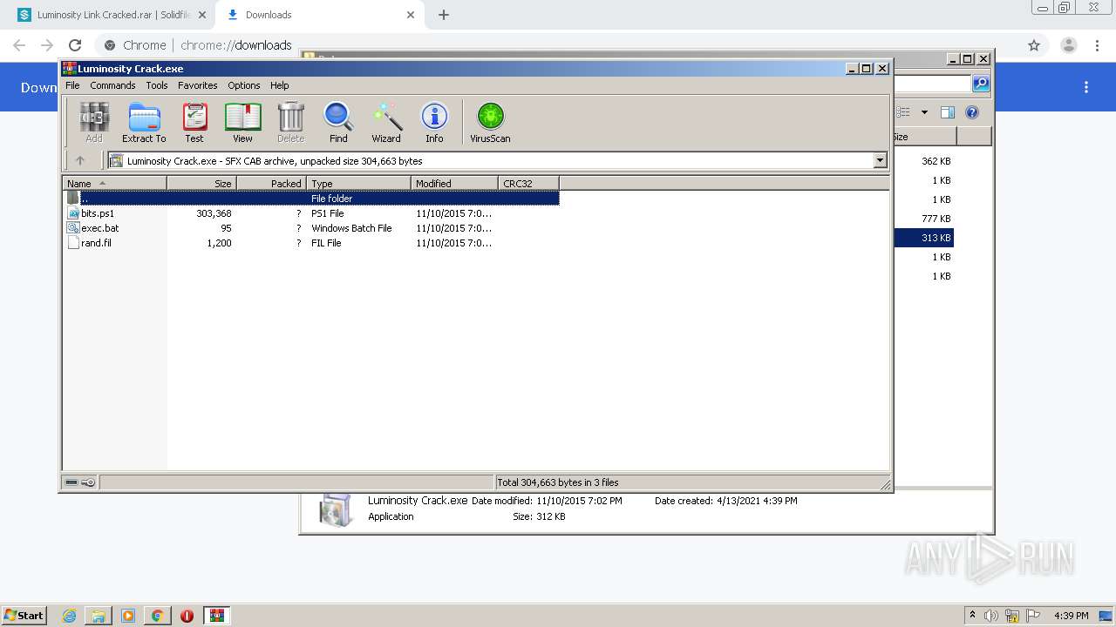This screenshot has width=1116, height=627.
Task: Open Internet Explorer from the taskbar
Action: click(x=70, y=616)
